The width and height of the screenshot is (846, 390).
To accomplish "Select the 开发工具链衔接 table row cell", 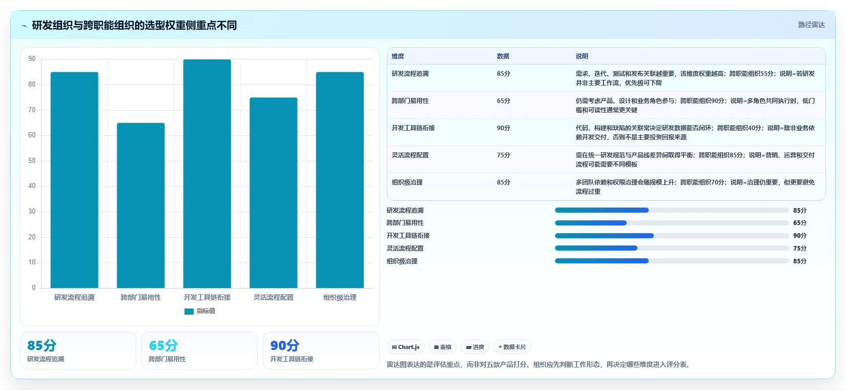I will [413, 128].
